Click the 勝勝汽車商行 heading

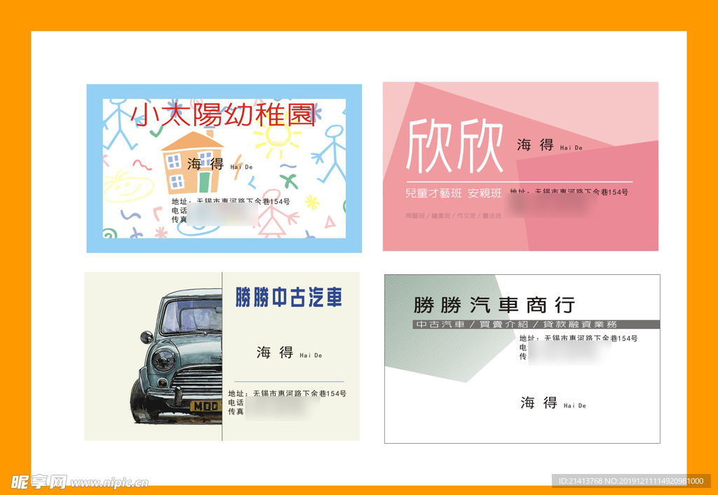click(494, 305)
